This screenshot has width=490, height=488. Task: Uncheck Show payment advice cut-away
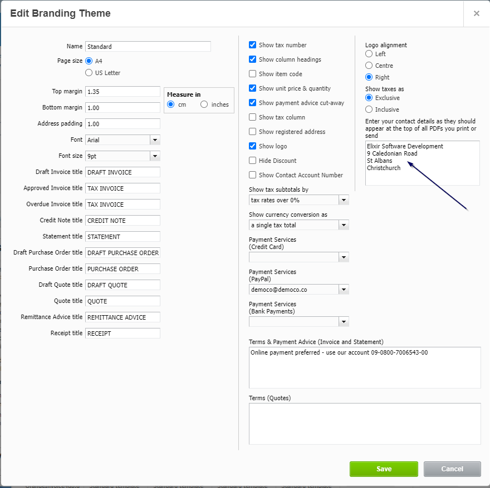(252, 103)
